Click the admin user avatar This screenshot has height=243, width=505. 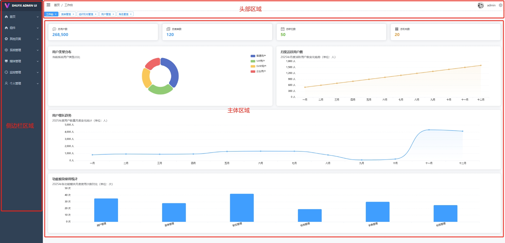pos(480,5)
